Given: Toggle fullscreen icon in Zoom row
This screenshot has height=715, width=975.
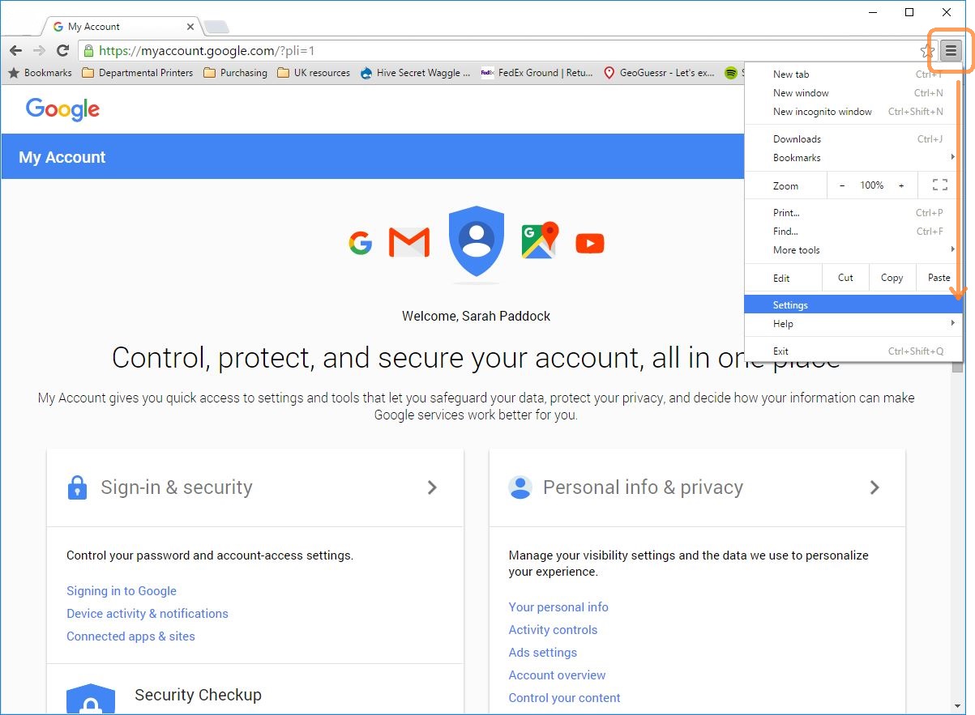Looking at the screenshot, I should (940, 185).
